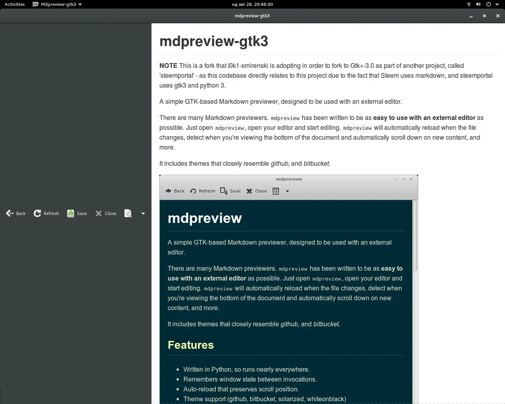Click bold 'easy to use with an external editor'
505x404 pixels.
tap(424, 118)
